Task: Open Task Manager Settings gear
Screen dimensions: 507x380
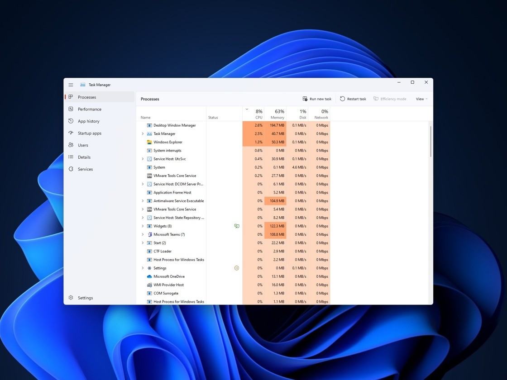Action: [x=71, y=298]
